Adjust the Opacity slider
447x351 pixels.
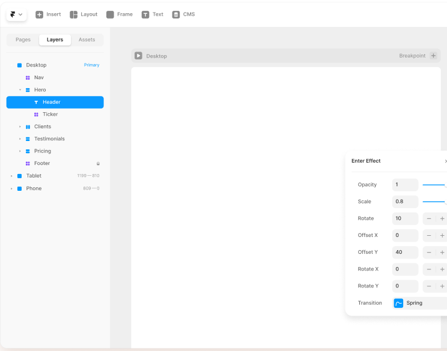[x=435, y=185]
